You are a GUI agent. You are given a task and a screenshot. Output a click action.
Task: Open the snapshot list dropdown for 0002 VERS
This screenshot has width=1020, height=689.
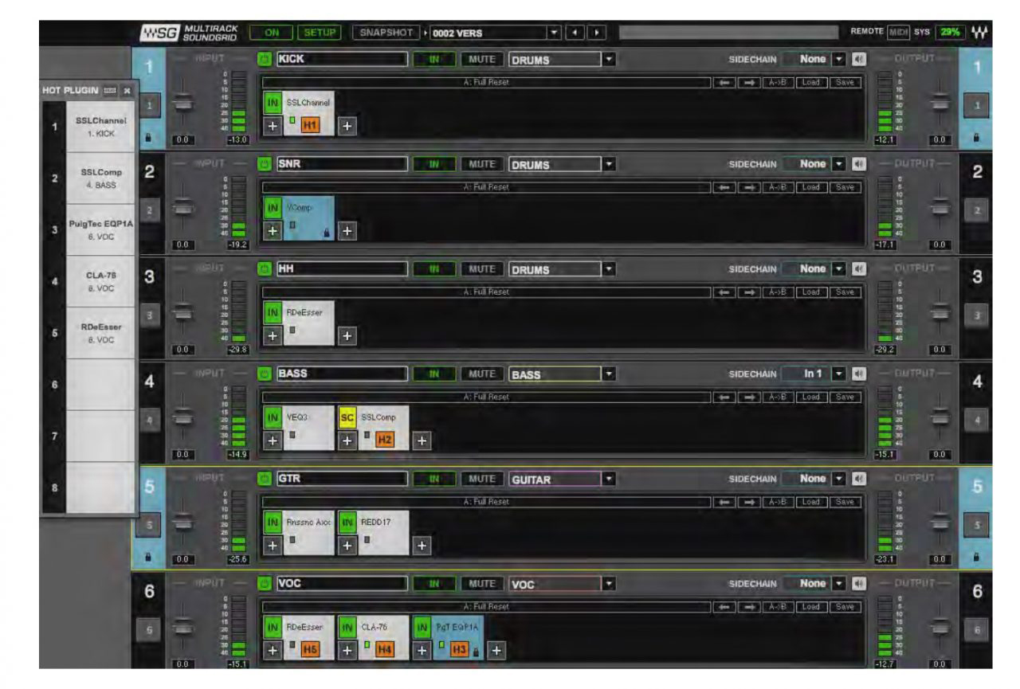pos(555,33)
